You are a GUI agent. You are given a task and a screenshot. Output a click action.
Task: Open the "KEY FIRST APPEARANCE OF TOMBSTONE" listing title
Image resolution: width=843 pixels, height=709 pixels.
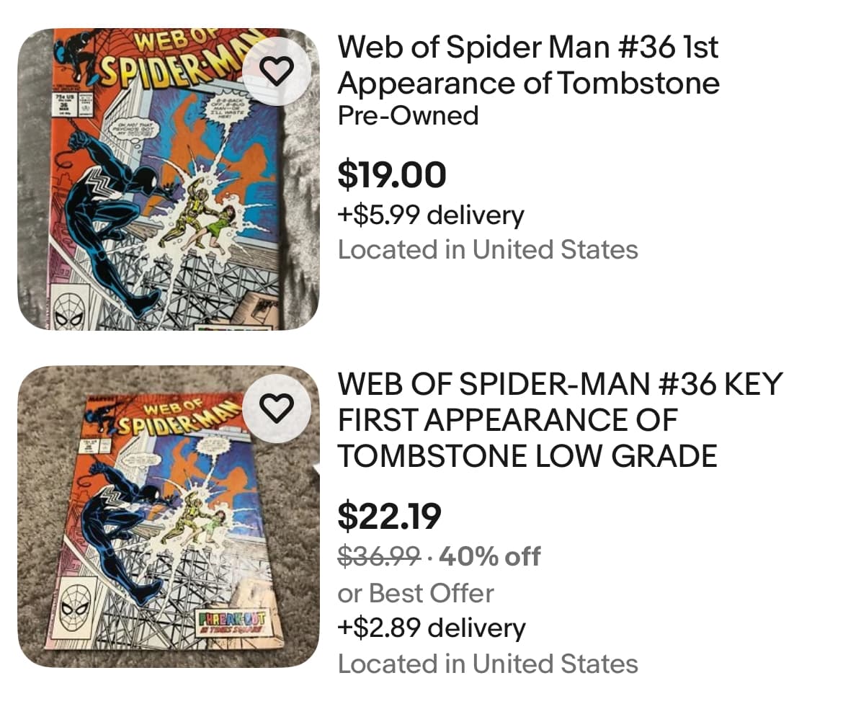click(559, 419)
